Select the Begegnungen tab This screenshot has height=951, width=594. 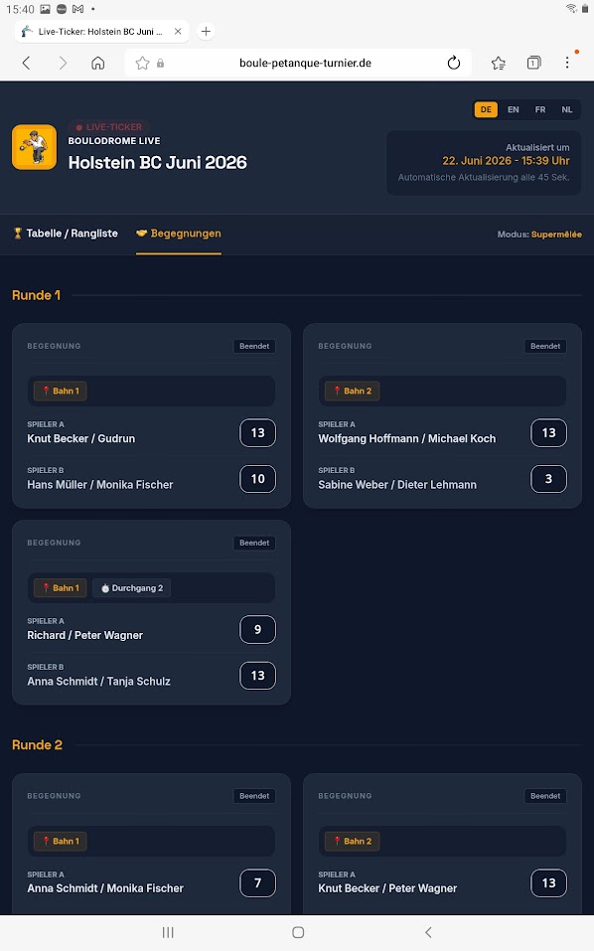click(179, 234)
